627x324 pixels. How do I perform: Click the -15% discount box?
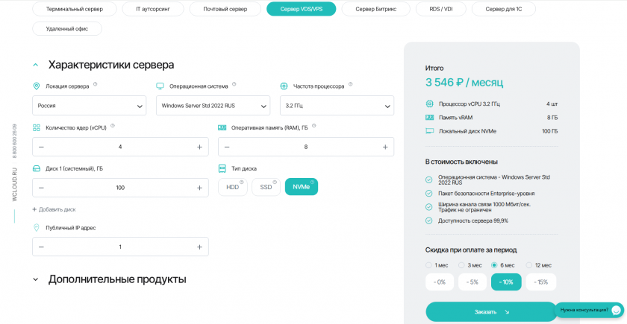(541, 282)
